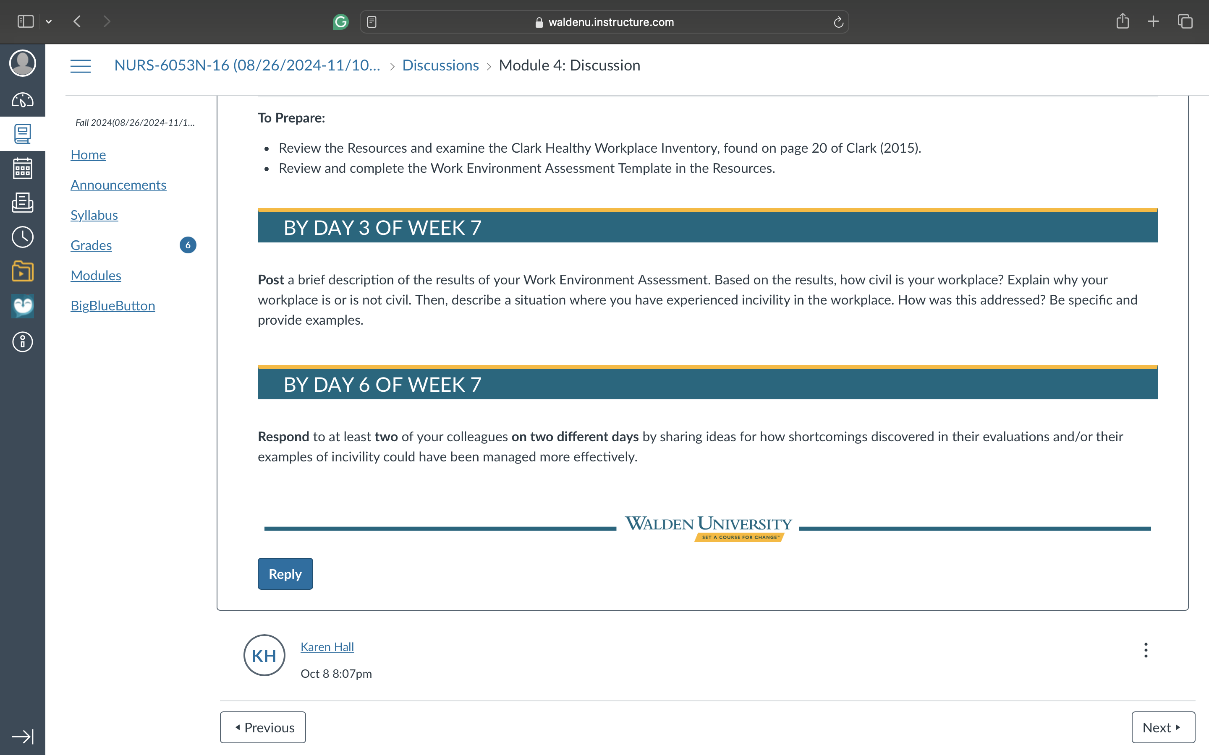
Task: Expand the global navigation with arrow icon
Action: click(23, 736)
